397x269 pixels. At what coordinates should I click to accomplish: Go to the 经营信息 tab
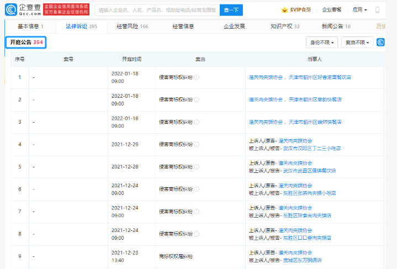coord(183,27)
